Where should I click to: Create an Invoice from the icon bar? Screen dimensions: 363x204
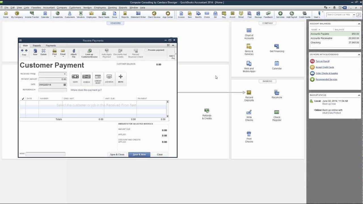coord(181,15)
